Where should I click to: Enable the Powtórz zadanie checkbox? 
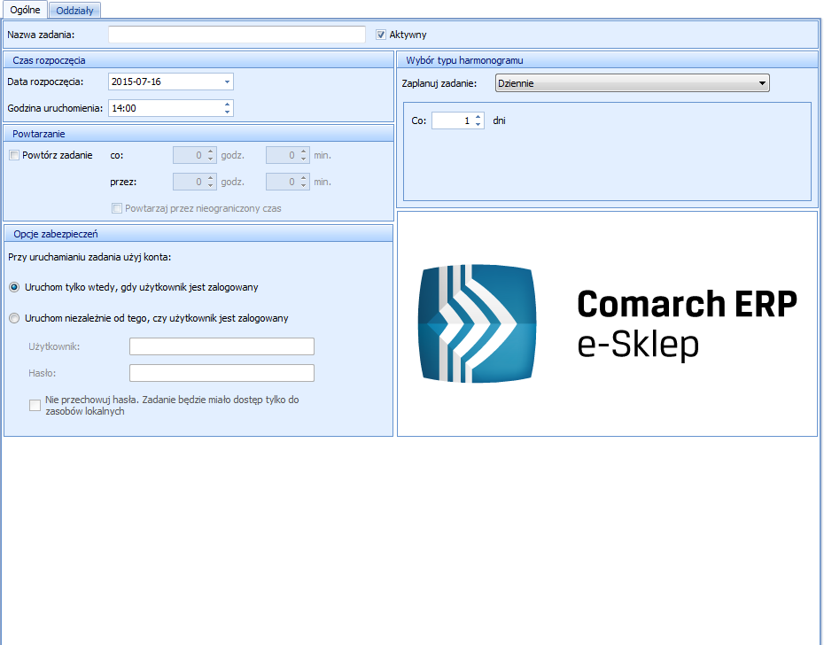click(14, 155)
